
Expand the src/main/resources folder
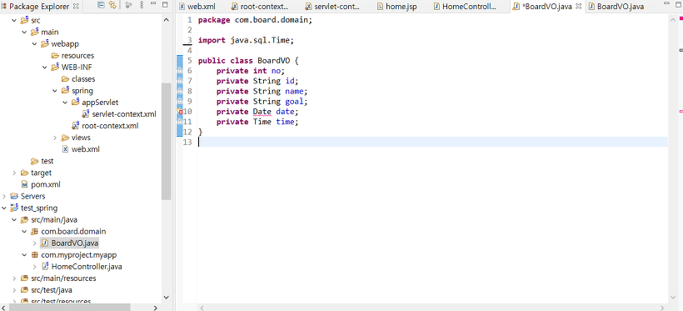13,278
